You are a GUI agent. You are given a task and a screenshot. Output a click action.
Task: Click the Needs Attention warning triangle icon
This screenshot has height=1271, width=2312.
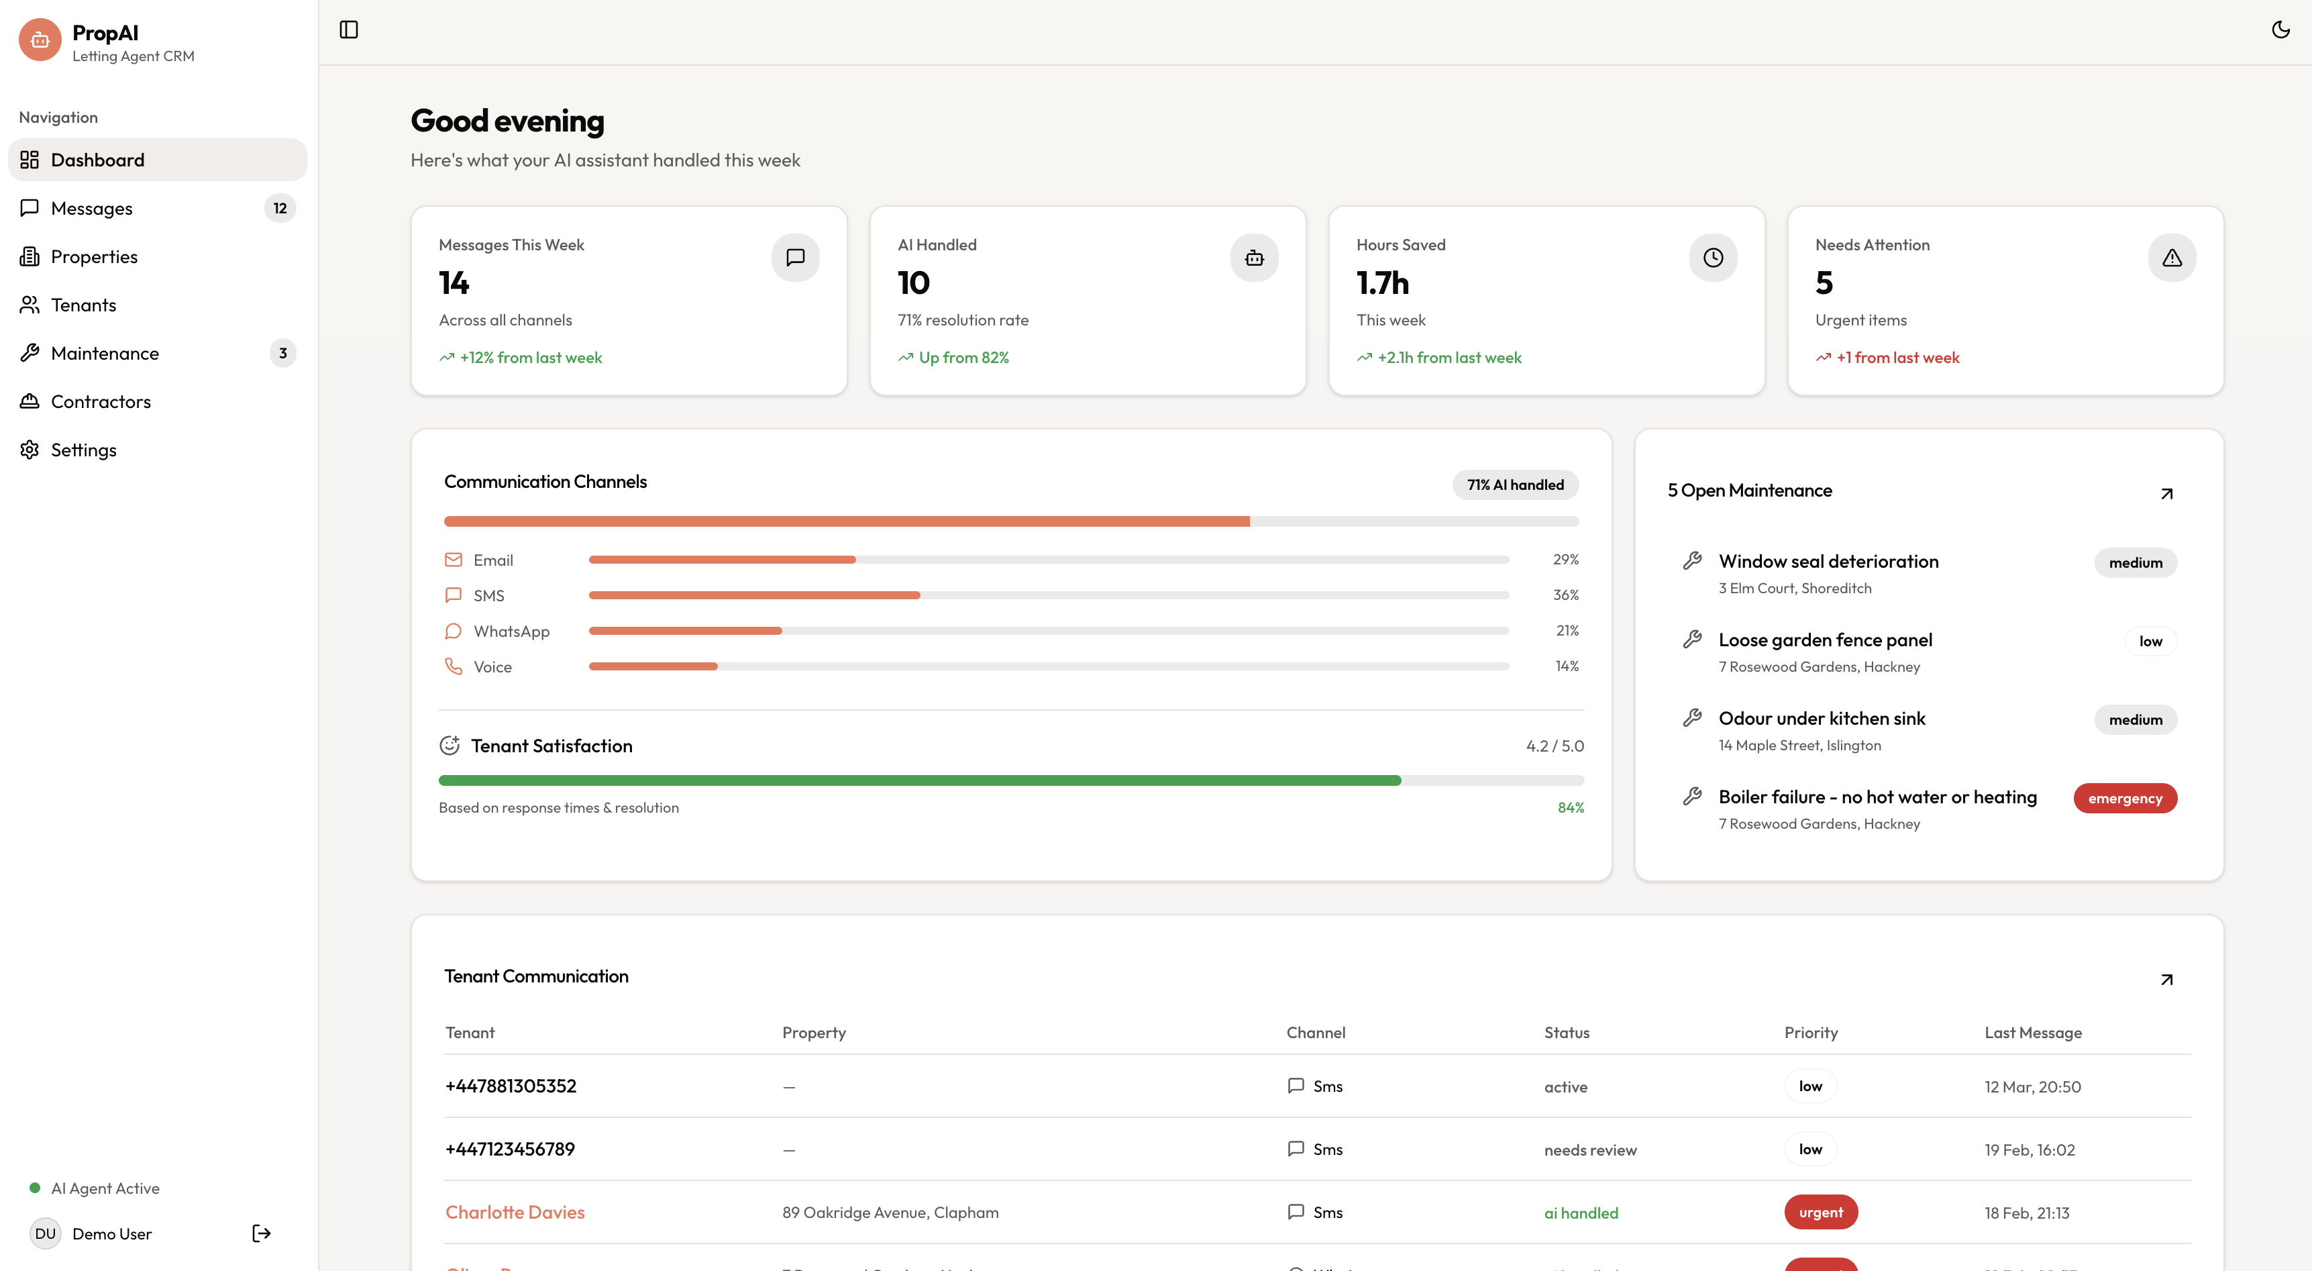[2171, 258]
